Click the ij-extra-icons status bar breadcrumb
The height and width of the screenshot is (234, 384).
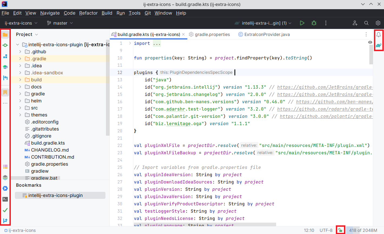(20, 230)
